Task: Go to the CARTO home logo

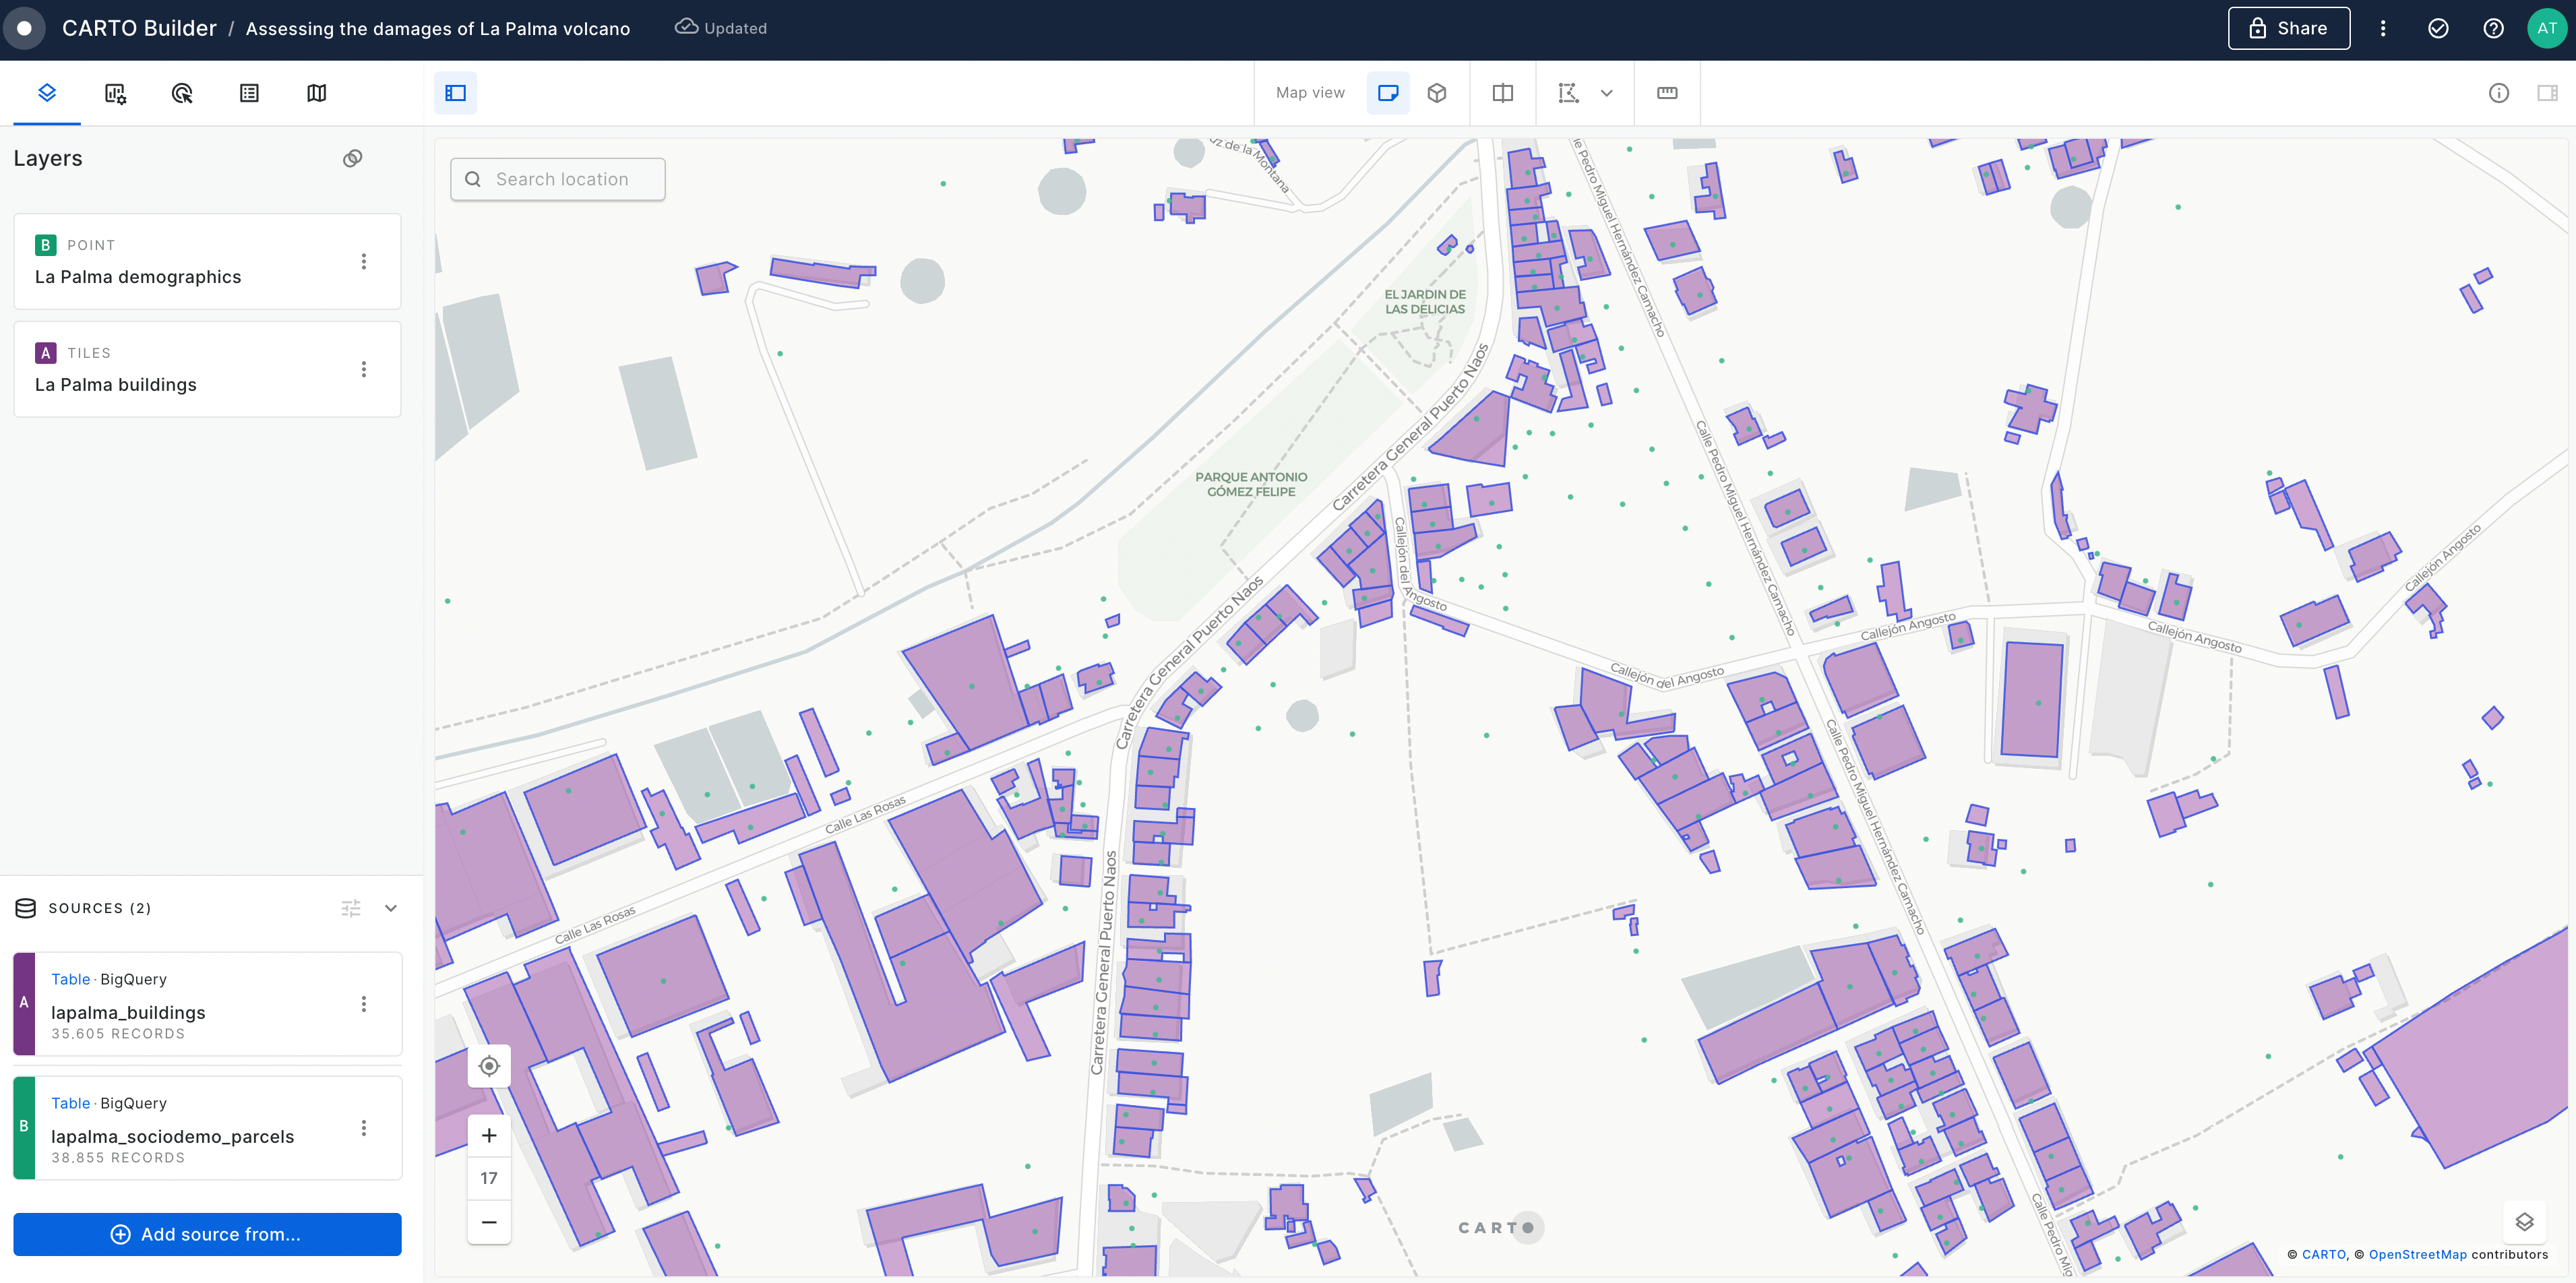Action: point(24,28)
